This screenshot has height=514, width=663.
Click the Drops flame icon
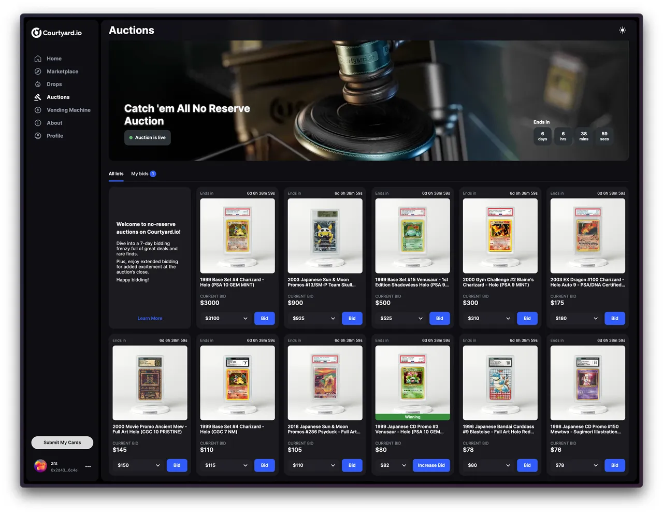coord(38,84)
